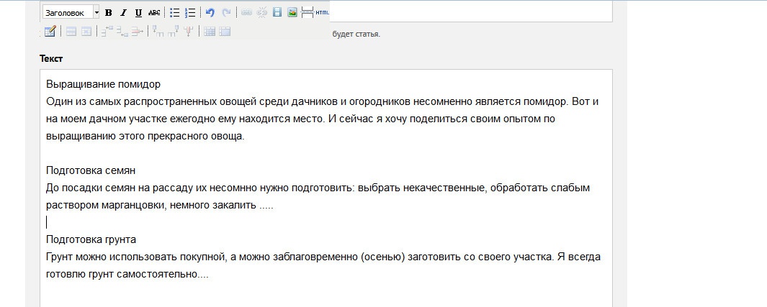
Task: Insert table column after
Action: coord(173,32)
